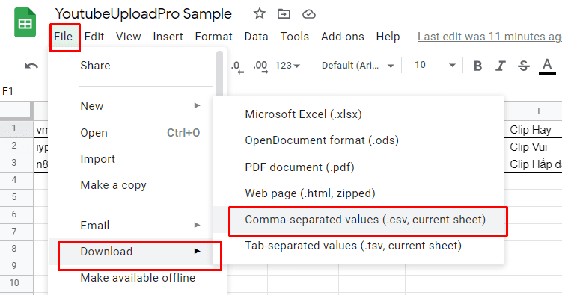Increase decimal places in toolbar

[x=260, y=66]
